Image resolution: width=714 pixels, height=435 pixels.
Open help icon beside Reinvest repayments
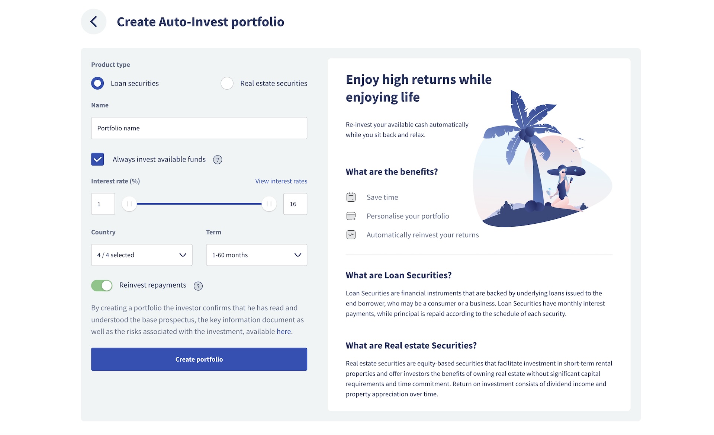(x=198, y=286)
